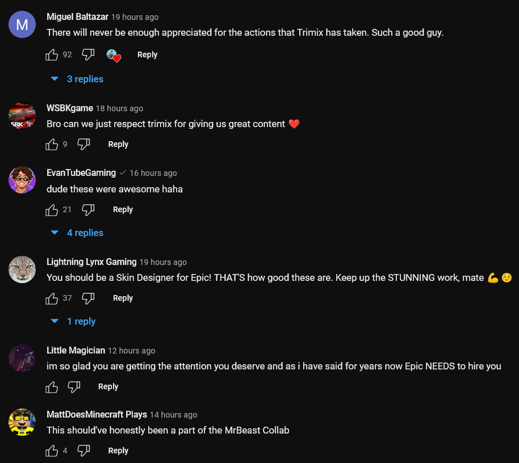Reply to Little Magician's comment
This screenshot has width=519, height=463.
pyautogui.click(x=108, y=387)
